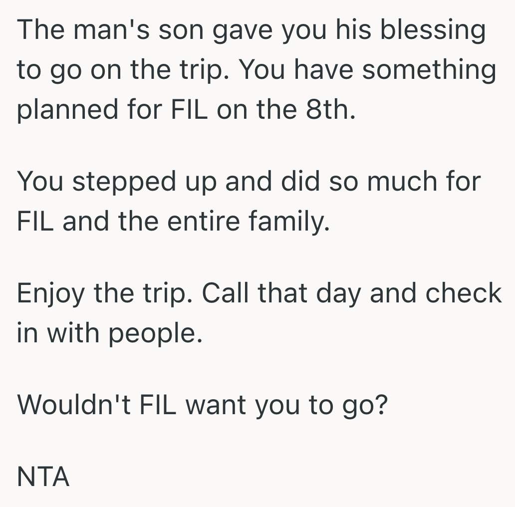Click the words "You stepped up"
Viewport: 515px width, 507px height.
point(116,182)
